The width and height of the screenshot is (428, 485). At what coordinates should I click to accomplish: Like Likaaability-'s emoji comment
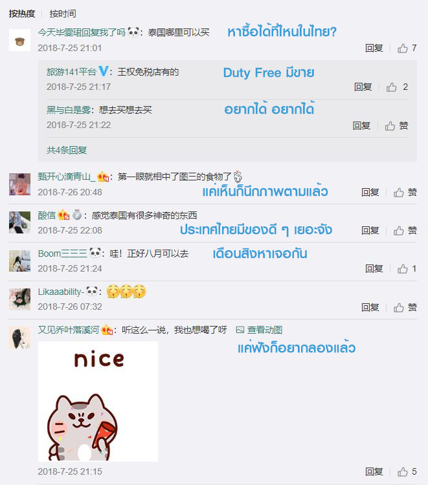tap(405, 307)
